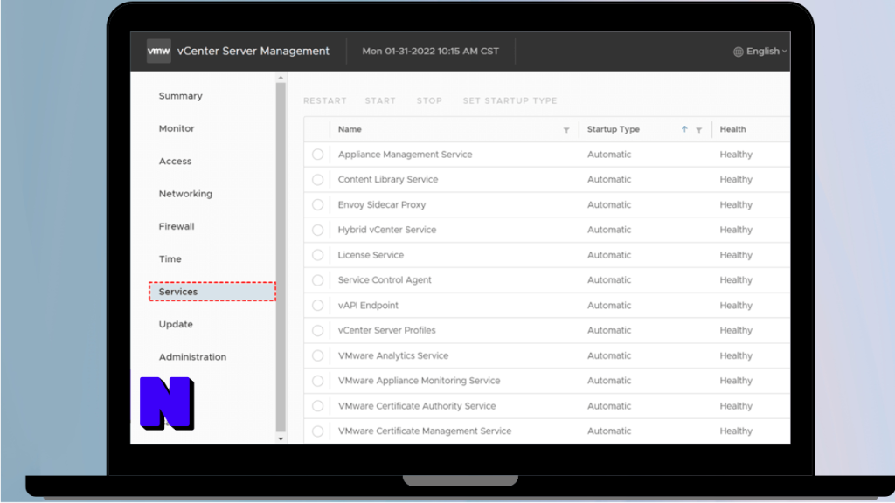Screen dimensions: 895x503
Task: Click Envoy Sidecar Proxy name
Action: (381, 204)
